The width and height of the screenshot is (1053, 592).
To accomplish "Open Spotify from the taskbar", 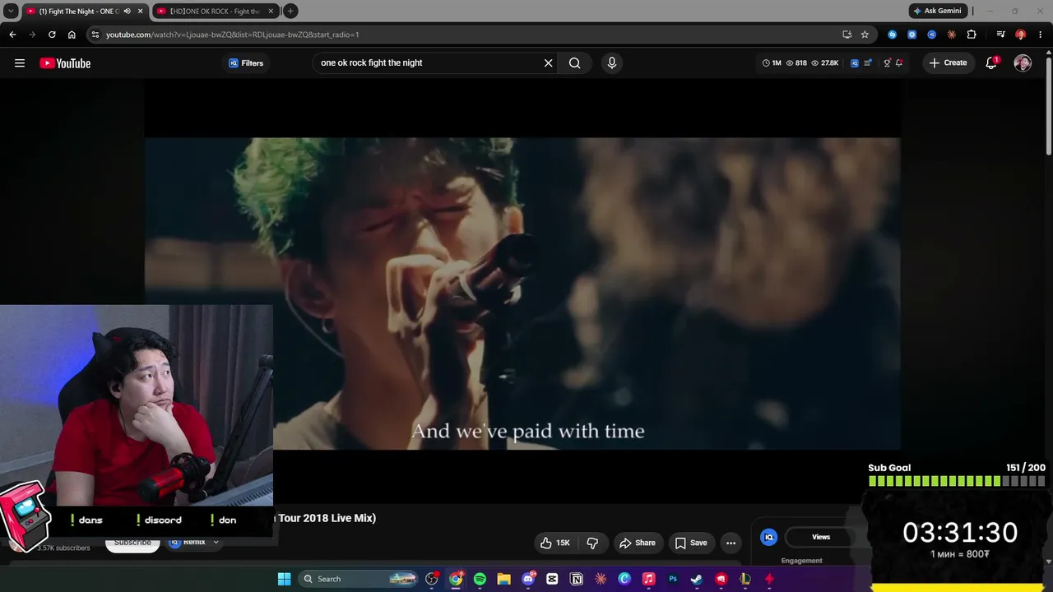I will point(480,579).
